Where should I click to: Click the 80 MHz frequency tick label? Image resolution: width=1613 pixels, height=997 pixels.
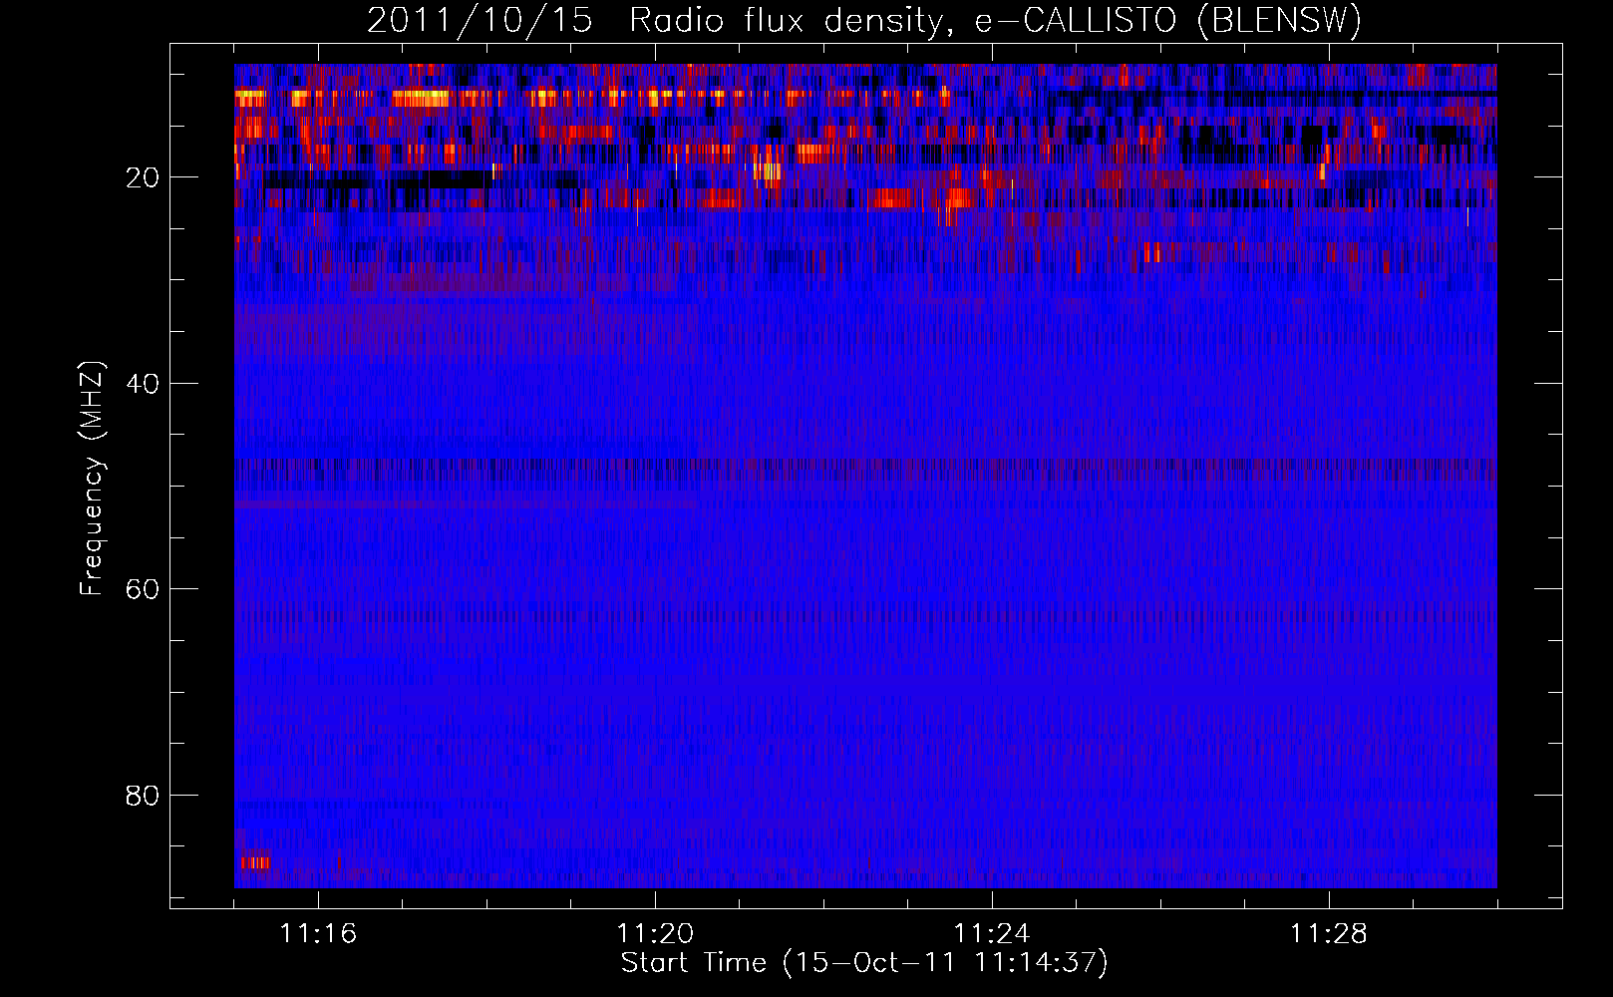click(144, 796)
